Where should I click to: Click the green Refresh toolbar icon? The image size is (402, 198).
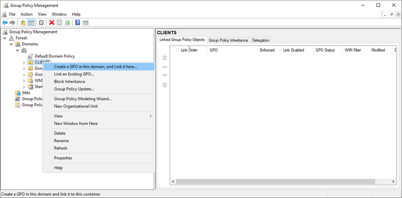(x=68, y=23)
